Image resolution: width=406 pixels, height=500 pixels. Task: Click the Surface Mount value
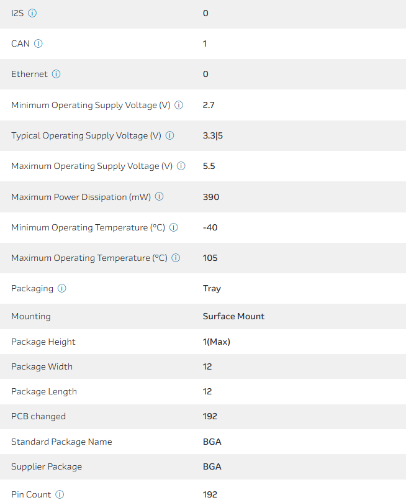233,316
